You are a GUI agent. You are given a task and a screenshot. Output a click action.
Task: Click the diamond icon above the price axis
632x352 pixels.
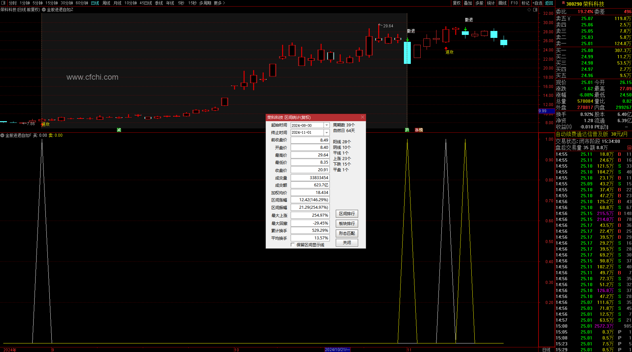529,10
